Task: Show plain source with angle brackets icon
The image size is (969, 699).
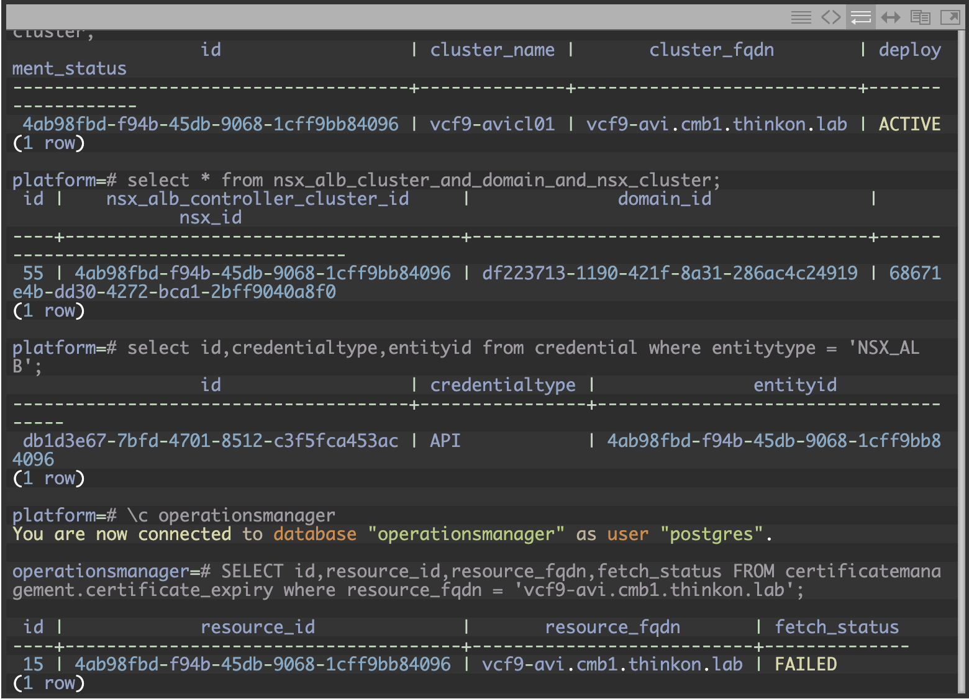Action: [x=830, y=17]
